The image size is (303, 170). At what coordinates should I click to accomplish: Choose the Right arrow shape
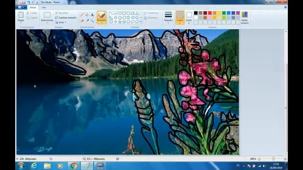pos(128,17)
